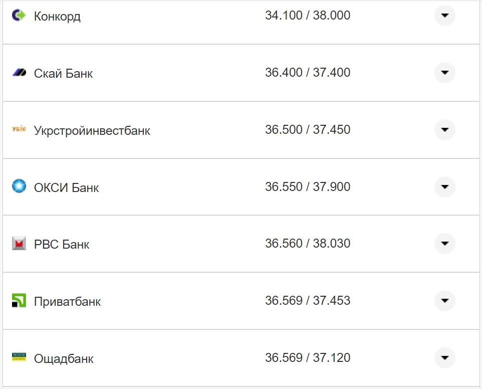The width and height of the screenshot is (482, 389).
Task: Open the Приватбанк bank name link
Action: pos(67,302)
